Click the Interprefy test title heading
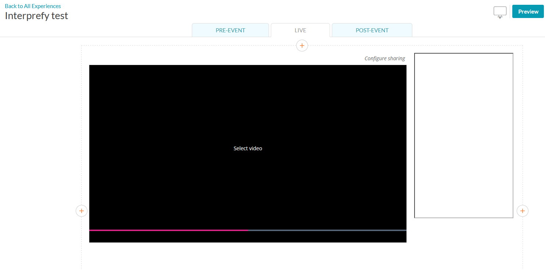 click(36, 16)
